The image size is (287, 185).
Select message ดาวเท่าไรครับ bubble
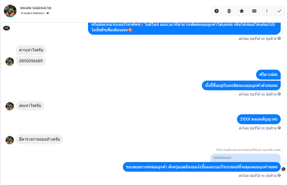point(31,50)
